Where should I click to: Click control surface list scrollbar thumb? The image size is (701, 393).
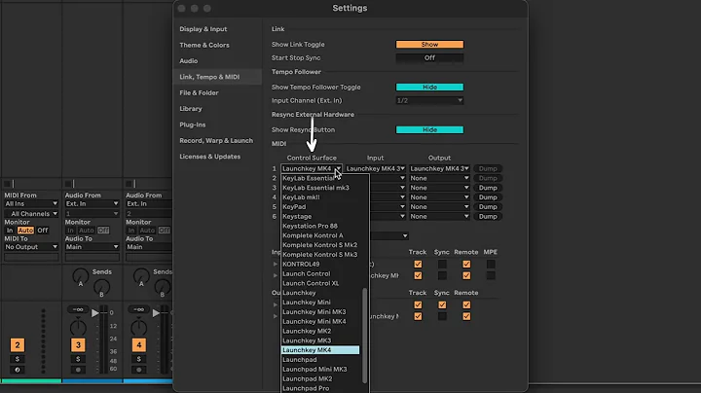[x=365, y=336]
